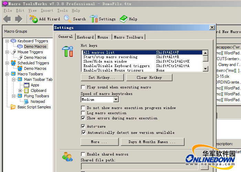241x172 pixels.
Task: Click the Notepad toolbar icon
Action: [27, 101]
